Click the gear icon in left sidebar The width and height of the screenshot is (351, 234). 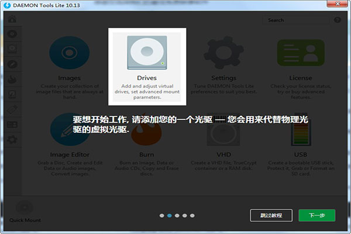[11, 139]
